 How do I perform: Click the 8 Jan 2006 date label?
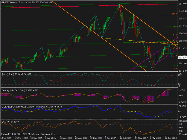(x=51, y=138)
